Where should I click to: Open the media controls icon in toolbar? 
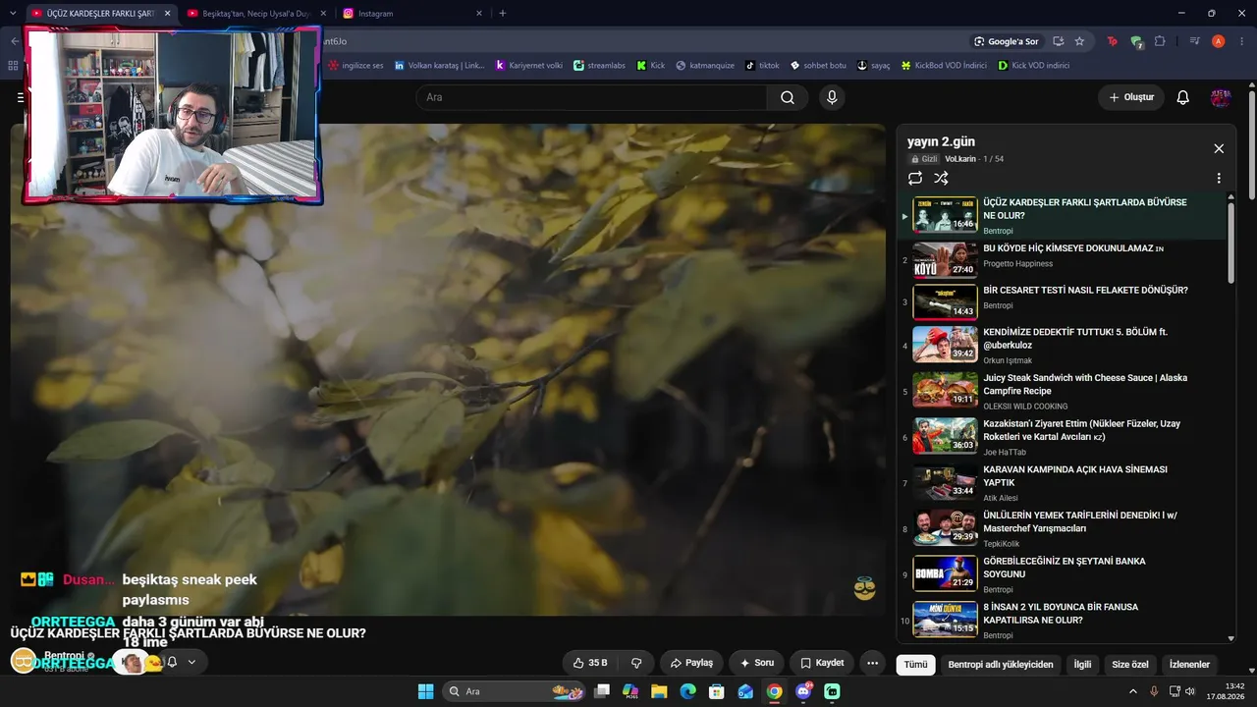tap(1194, 41)
